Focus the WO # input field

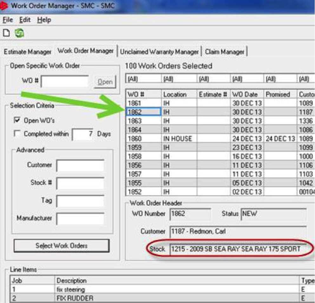coord(65,81)
